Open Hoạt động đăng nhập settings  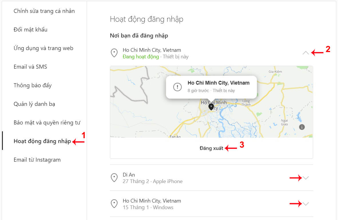[x=42, y=141]
